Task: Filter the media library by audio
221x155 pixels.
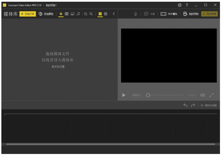Action: pyautogui.click(x=78, y=14)
